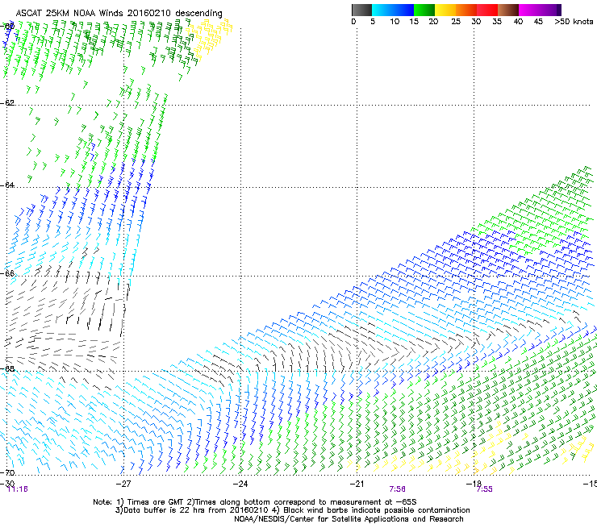Image resolution: width=597 pixels, height=524 pixels.
Task: Click the -21 longitude axis label
Action: 357,484
